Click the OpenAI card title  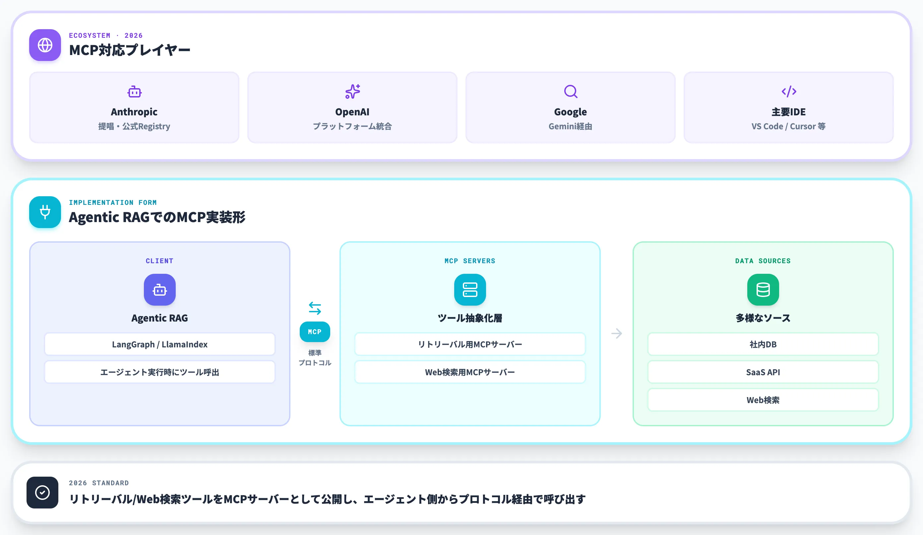click(352, 112)
